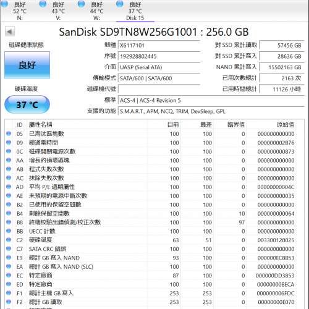Viewport: 309px width, 309px height.
Task: Select the 總通電時間 attribute row
Action: click(x=151, y=143)
